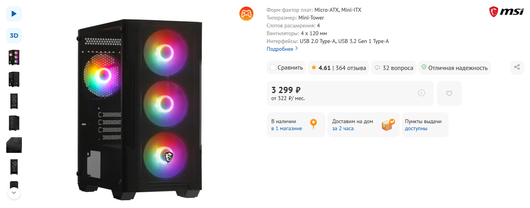Click the delivery box icon

(x=388, y=125)
